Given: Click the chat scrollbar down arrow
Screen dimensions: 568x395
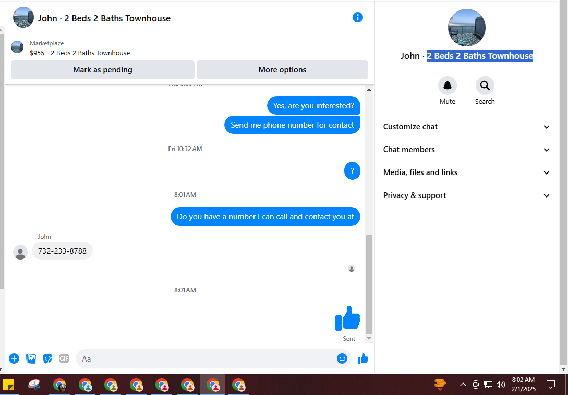Looking at the screenshot, I should coord(369,338).
